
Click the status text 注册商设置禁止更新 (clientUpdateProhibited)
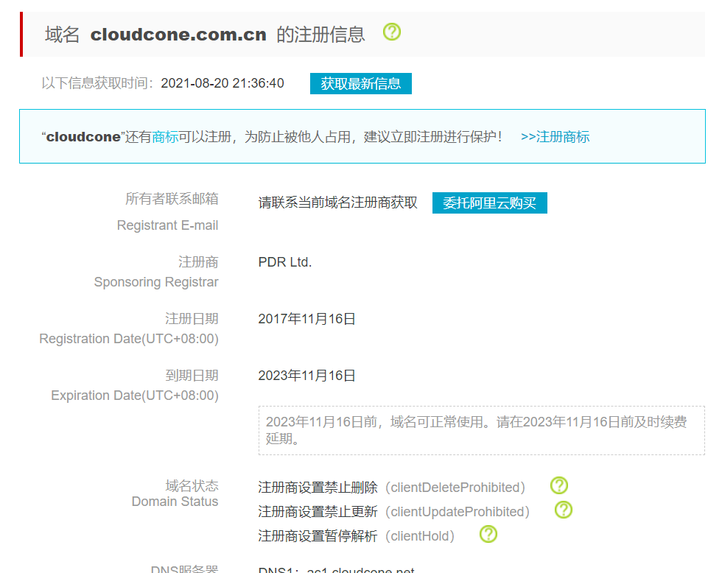click(x=394, y=512)
